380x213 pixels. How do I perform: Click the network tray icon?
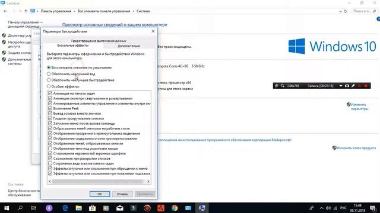point(335,208)
